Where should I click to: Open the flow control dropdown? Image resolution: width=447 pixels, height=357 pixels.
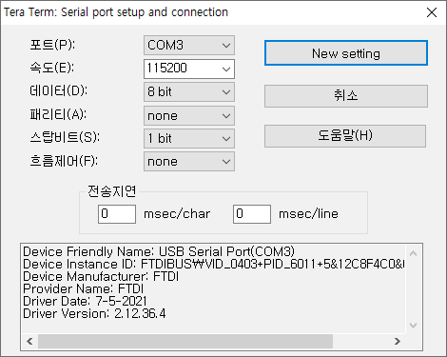(x=189, y=162)
